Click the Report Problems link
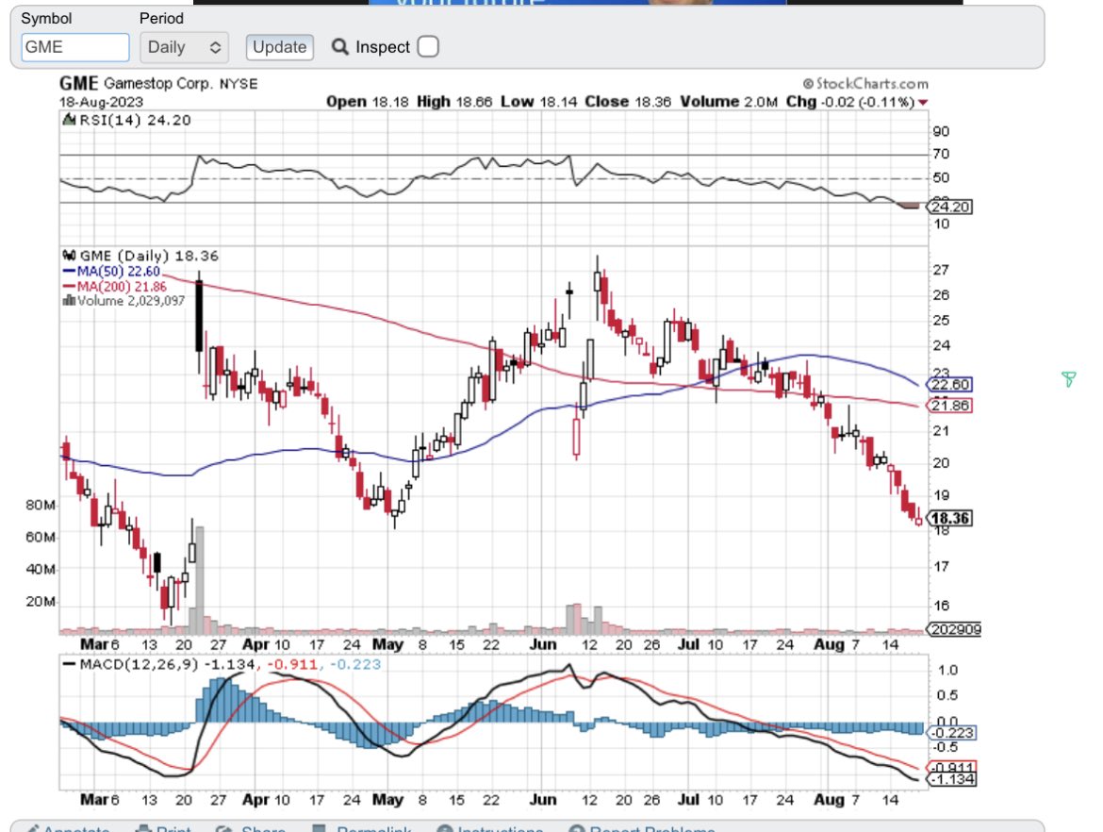This screenshot has height=832, width=1103. click(642, 828)
